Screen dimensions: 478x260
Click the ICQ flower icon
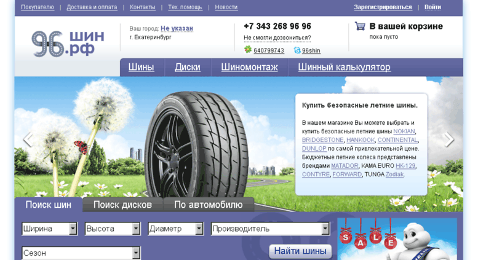point(248,49)
